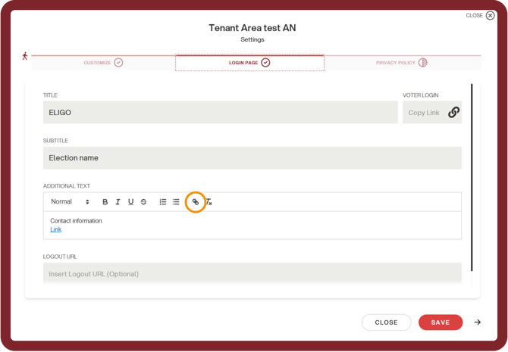Insert a bulleted list
508x352 pixels.
176,202
